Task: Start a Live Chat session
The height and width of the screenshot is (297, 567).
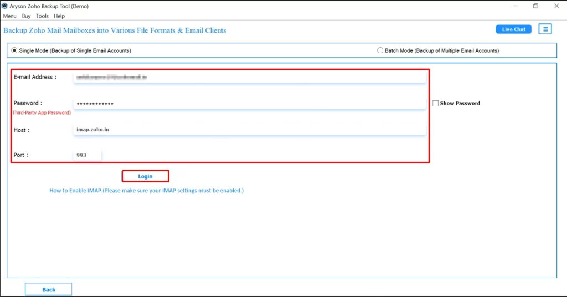Action: click(513, 29)
